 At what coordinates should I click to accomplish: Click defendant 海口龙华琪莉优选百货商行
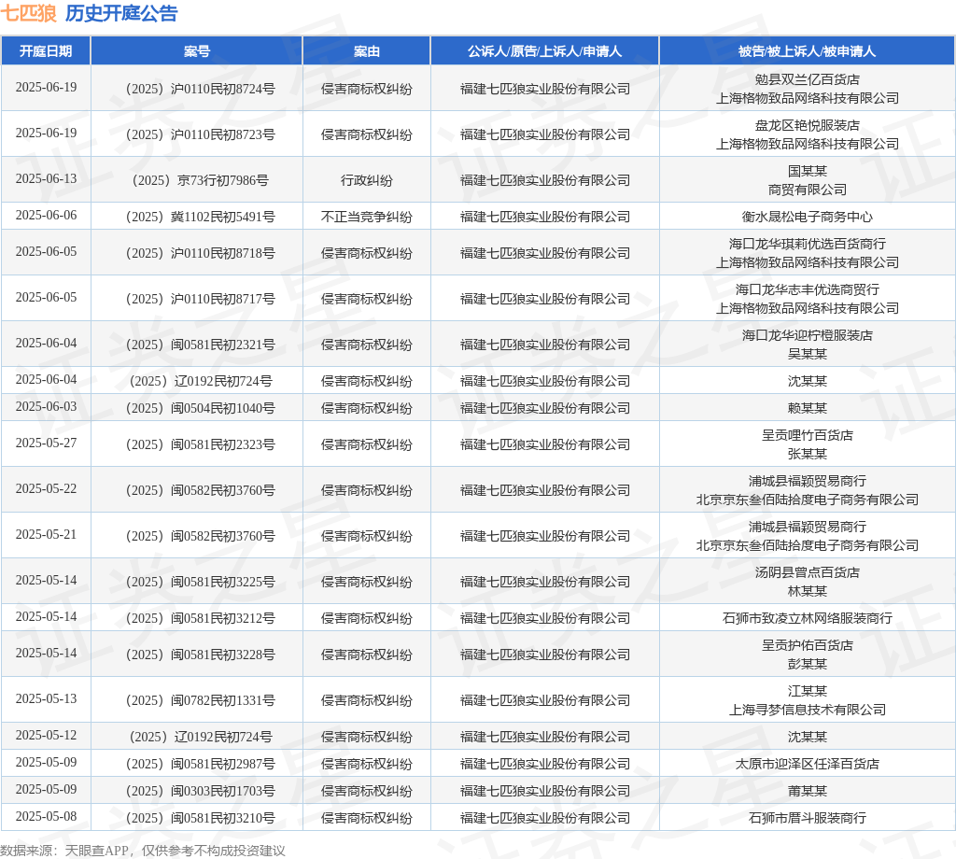coord(808,244)
